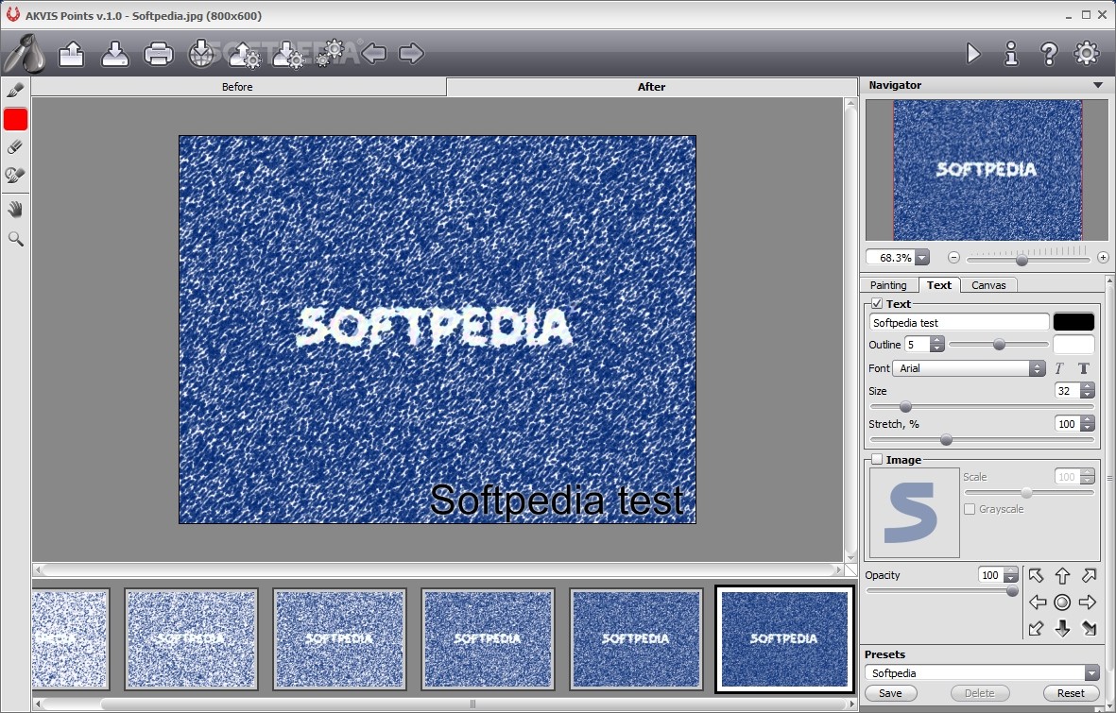The width and height of the screenshot is (1116, 713).
Task: Switch to the After tab
Action: (x=651, y=87)
